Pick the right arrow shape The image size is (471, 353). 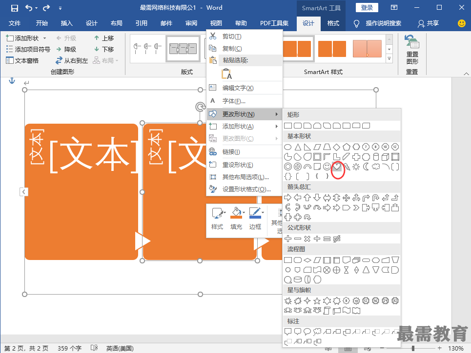(x=288, y=198)
